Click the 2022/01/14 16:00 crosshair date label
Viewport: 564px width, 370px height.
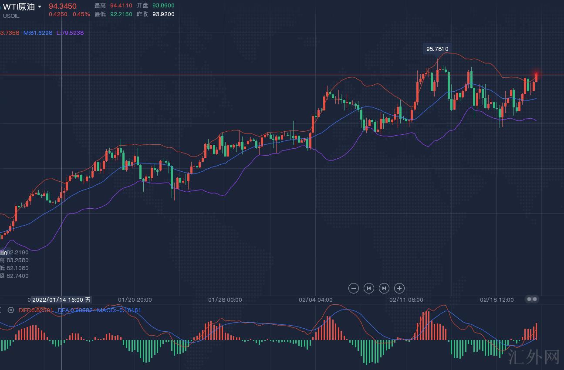click(x=61, y=300)
